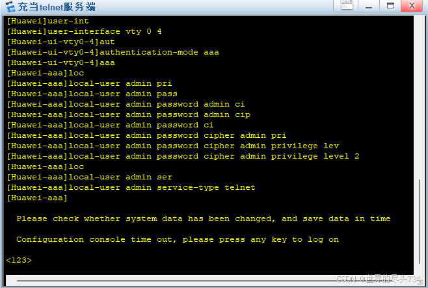Click the <123> command prompt line

(x=20, y=260)
